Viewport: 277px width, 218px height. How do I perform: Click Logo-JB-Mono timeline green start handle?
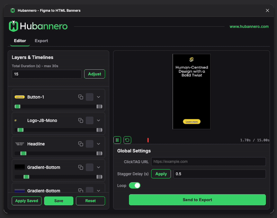coord(20,130)
